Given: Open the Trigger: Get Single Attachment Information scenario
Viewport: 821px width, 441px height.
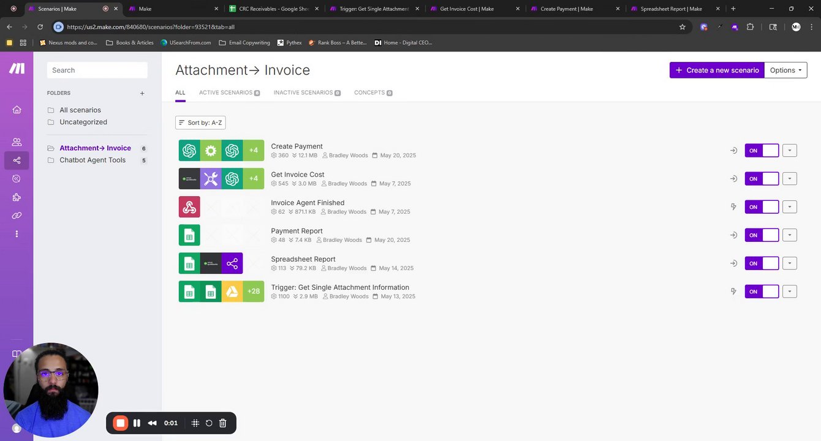Looking at the screenshot, I should click(x=340, y=287).
